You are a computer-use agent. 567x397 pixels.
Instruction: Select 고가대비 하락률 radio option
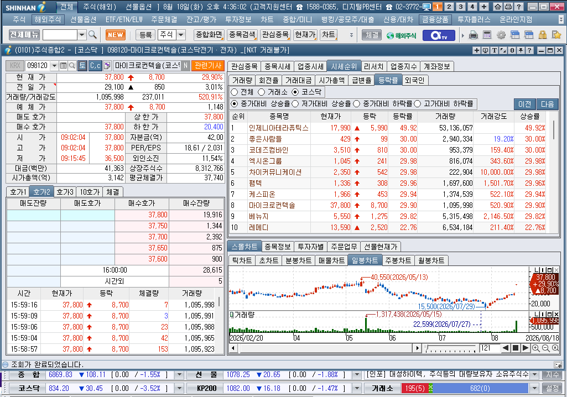tap(417, 104)
